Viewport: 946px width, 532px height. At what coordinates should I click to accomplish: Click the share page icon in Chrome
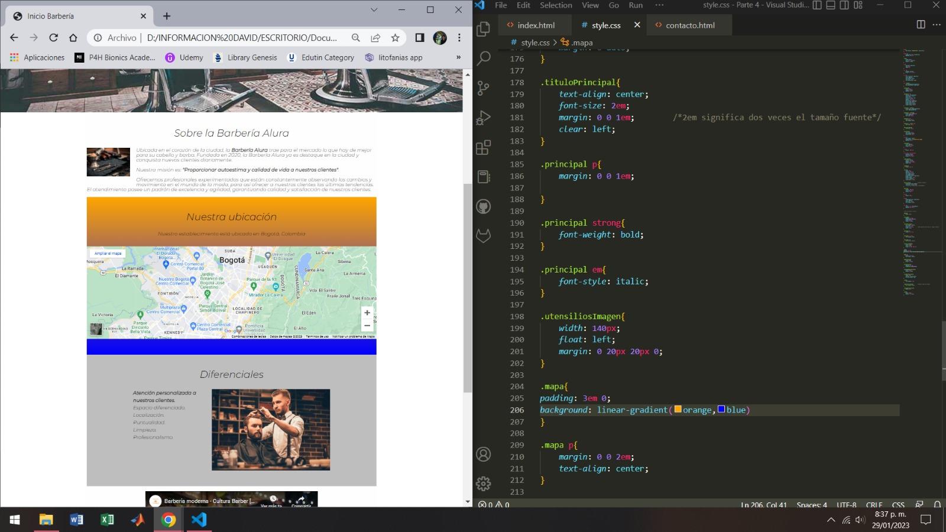click(375, 38)
